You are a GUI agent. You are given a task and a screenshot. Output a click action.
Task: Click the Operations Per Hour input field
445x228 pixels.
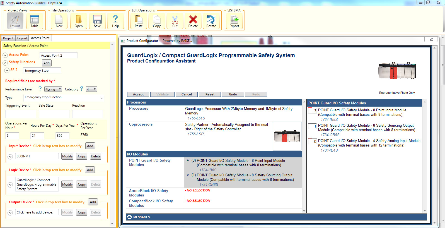(12, 136)
